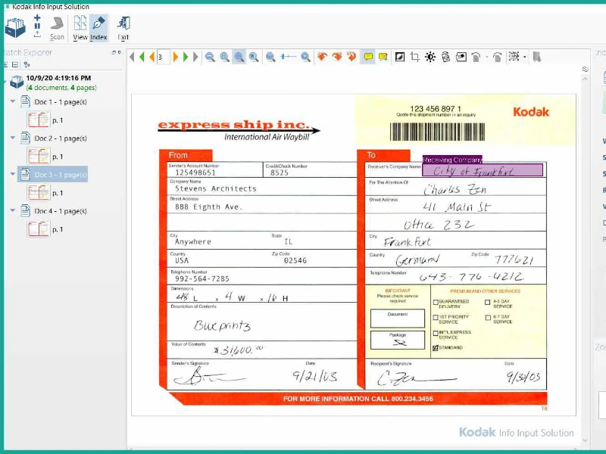Switch to View mode
This screenshot has height=454, width=606.
click(80, 28)
